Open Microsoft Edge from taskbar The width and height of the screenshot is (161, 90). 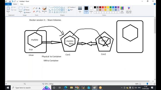click(x=66, y=88)
